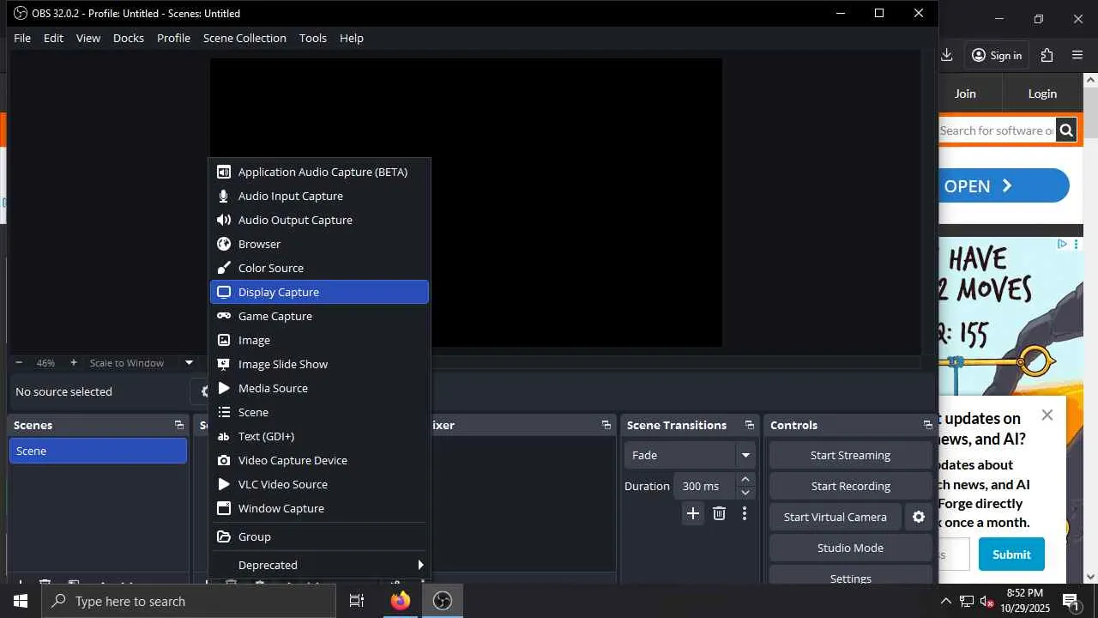Close the newsletter popup in the browser
This screenshot has height=618, width=1098.
click(x=1047, y=415)
